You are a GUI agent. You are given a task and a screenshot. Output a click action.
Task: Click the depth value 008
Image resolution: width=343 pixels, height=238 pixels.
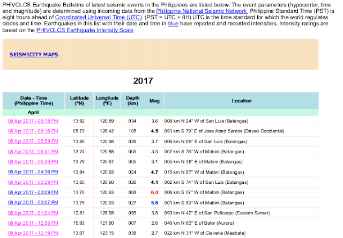[x=132, y=192]
